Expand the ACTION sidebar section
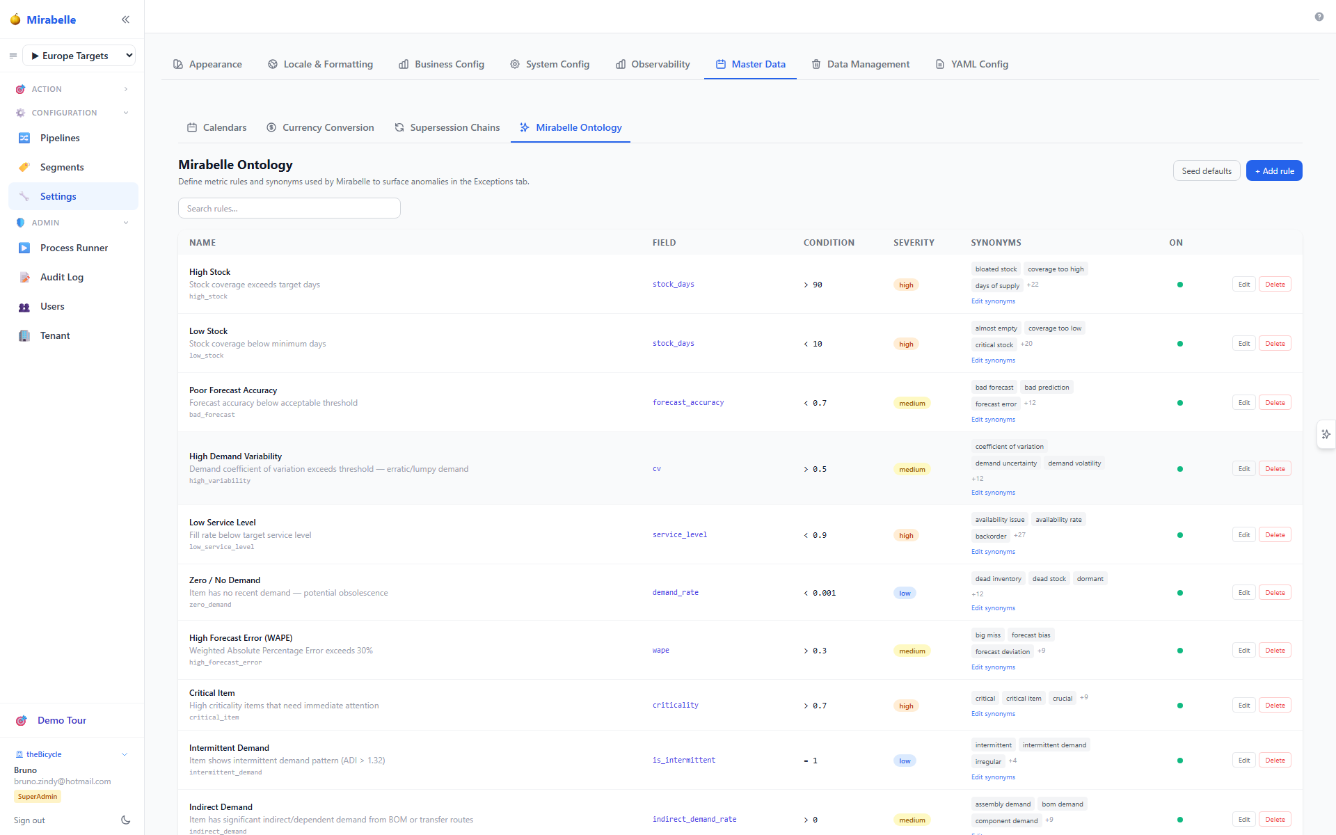The width and height of the screenshot is (1336, 835). coord(72,89)
